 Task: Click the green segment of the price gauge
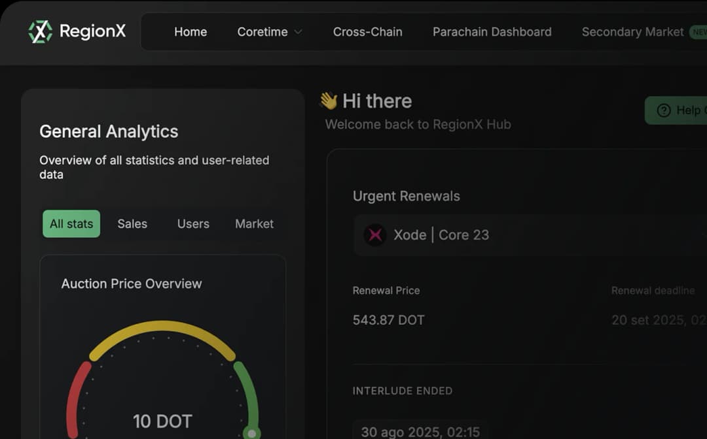point(247,392)
